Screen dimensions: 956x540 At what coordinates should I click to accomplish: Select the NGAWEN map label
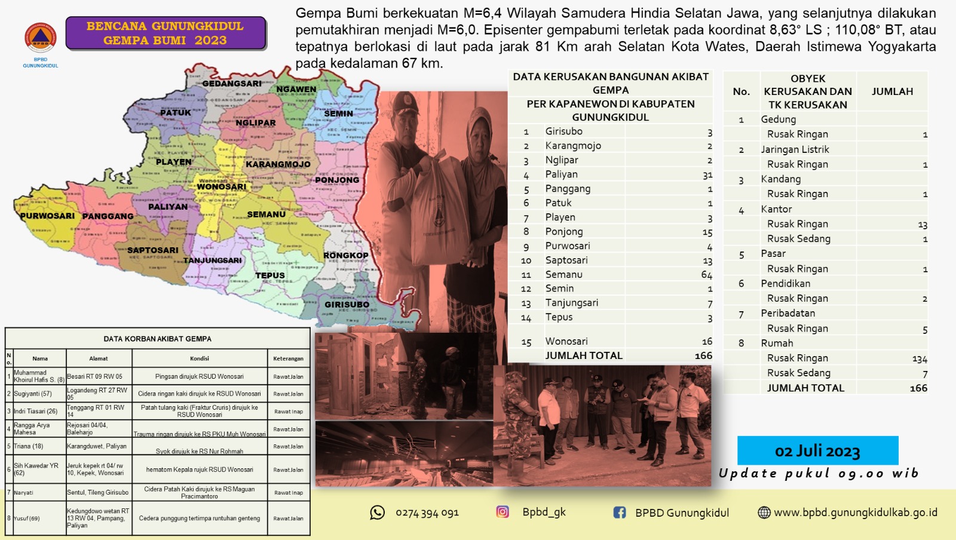tap(296, 89)
